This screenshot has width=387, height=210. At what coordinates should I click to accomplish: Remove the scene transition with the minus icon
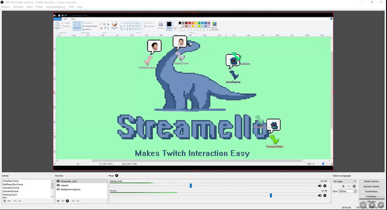[349, 186]
